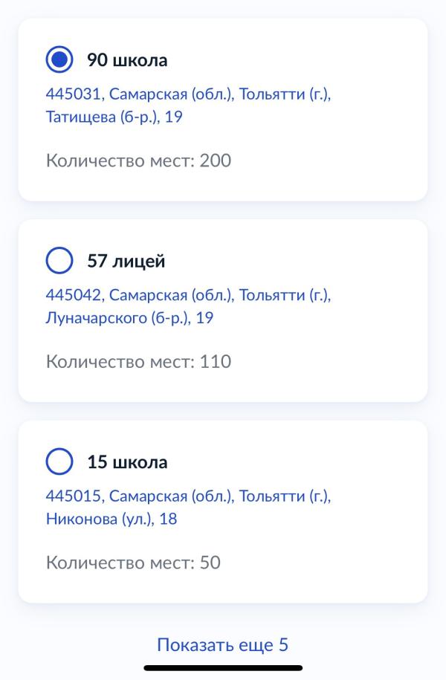446x680 pixels.
Task: Open address starting with postal code 445015
Action: (x=188, y=496)
